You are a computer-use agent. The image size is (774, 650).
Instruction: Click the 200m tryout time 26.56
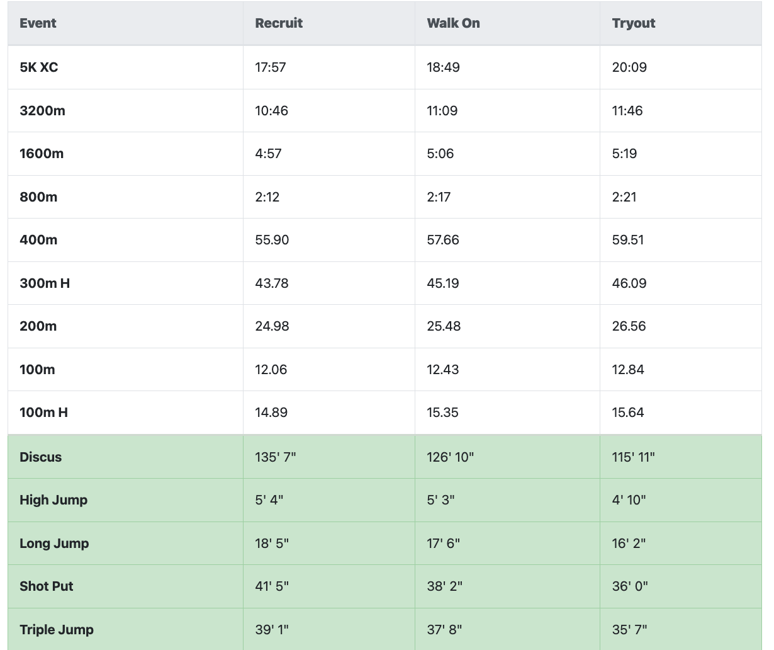(629, 326)
